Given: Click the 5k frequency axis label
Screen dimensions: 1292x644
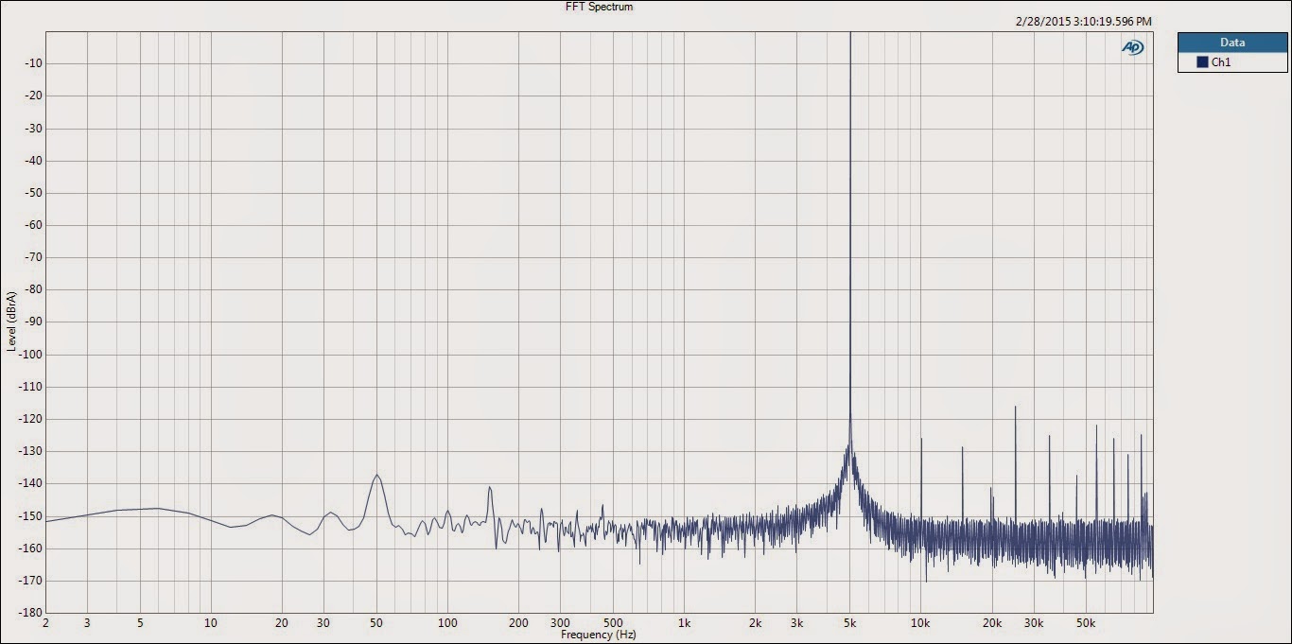Looking at the screenshot, I should (849, 623).
